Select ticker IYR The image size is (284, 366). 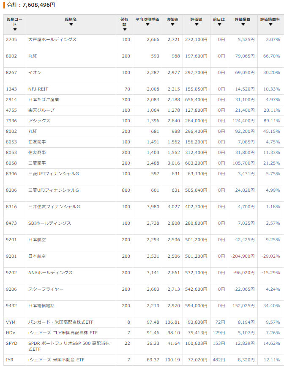coord(10,360)
